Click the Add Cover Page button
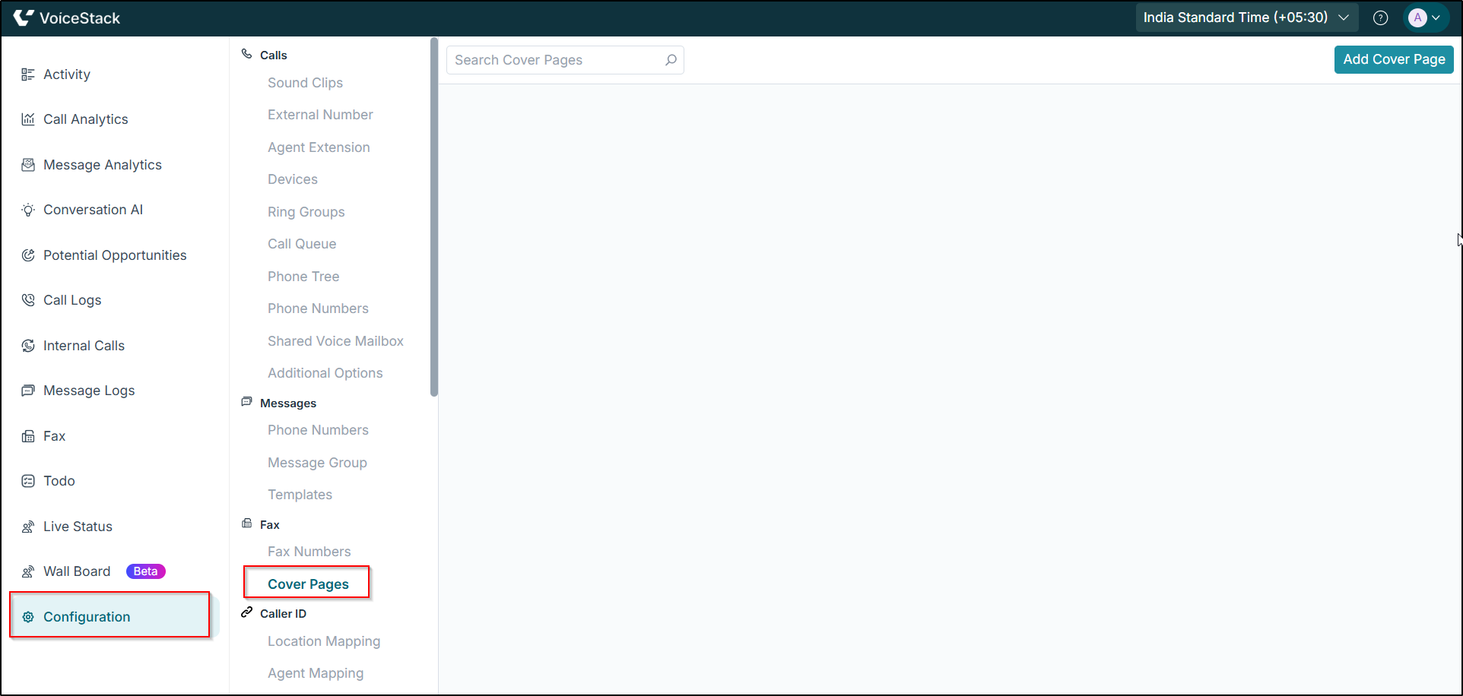Image resolution: width=1463 pixels, height=696 pixels. (x=1393, y=59)
